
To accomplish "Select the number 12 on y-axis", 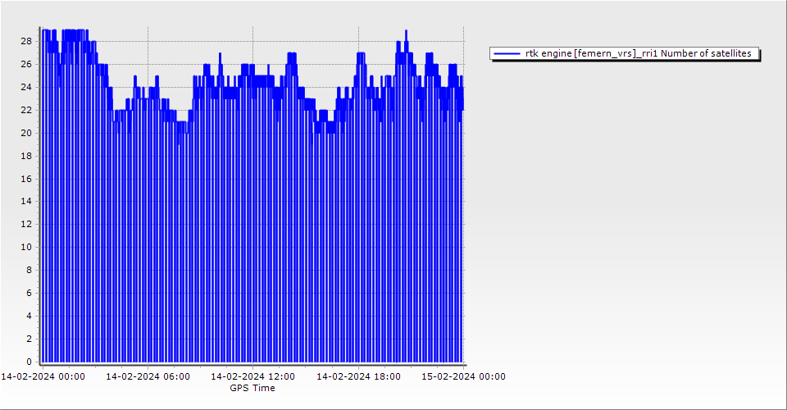I will point(26,224).
